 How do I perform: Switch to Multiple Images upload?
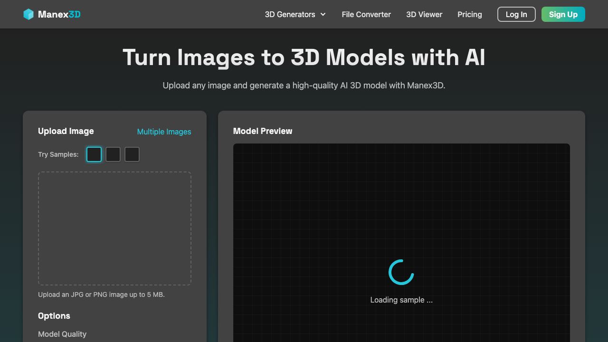tap(164, 132)
